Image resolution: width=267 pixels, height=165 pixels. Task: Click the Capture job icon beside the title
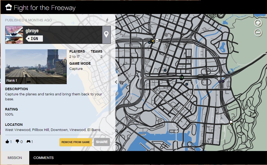8,7
